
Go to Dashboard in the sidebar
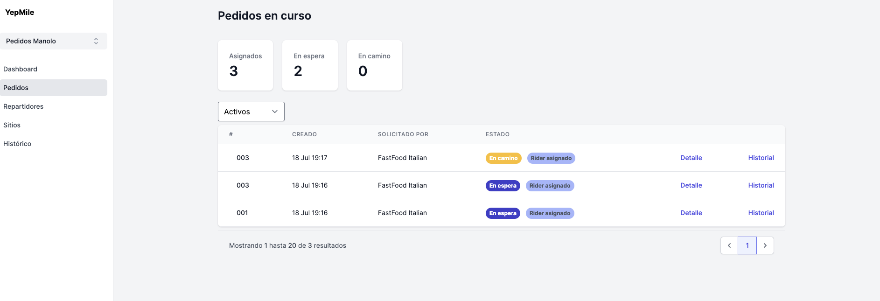[20, 69]
